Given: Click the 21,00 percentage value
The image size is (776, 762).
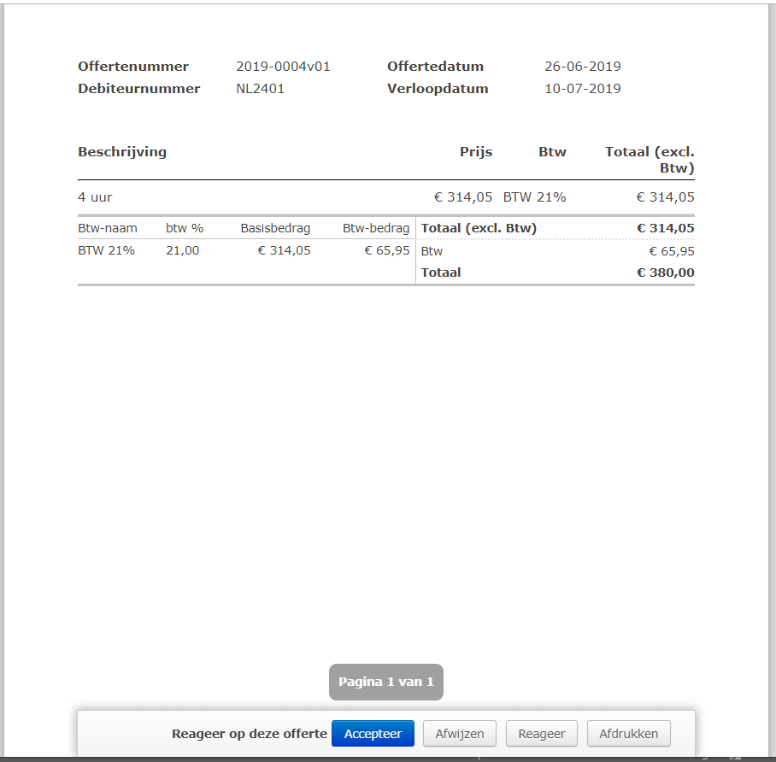Looking at the screenshot, I should [182, 250].
